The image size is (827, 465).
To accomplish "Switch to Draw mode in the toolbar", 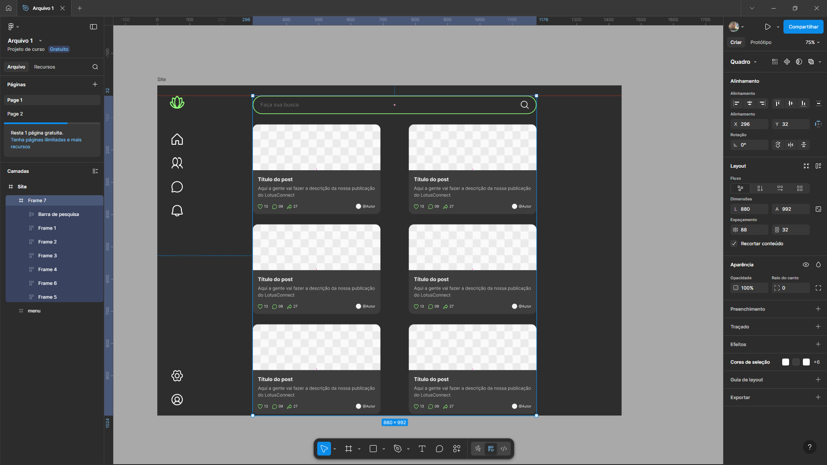I will [478, 449].
